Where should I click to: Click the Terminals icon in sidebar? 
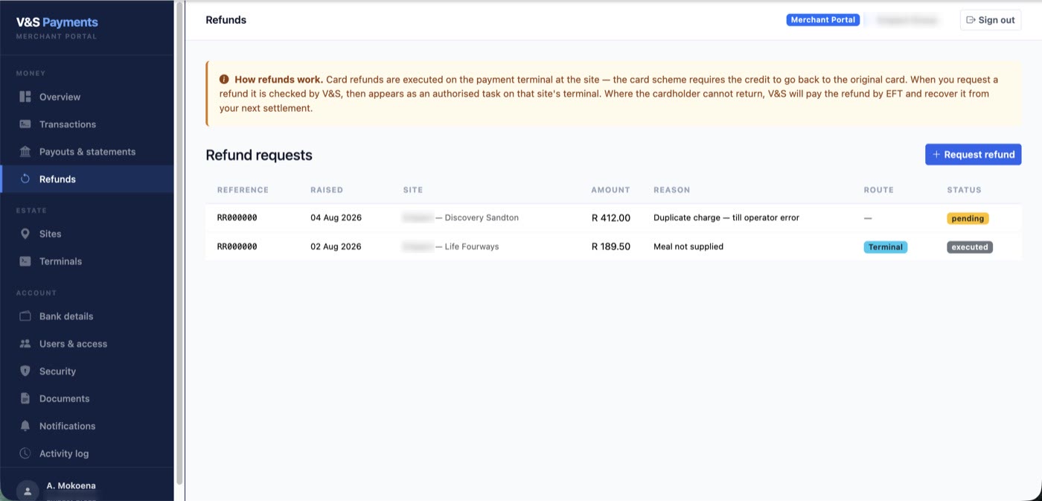coord(25,261)
